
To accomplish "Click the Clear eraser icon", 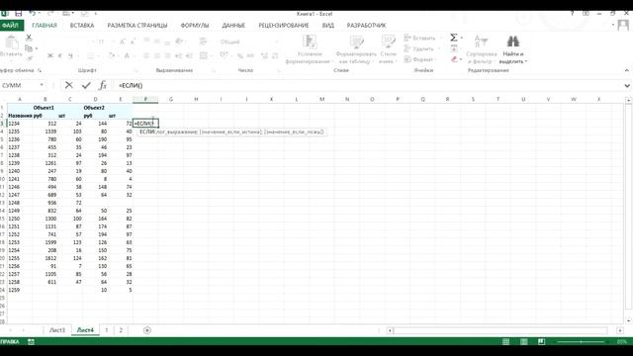I will (x=454, y=59).
